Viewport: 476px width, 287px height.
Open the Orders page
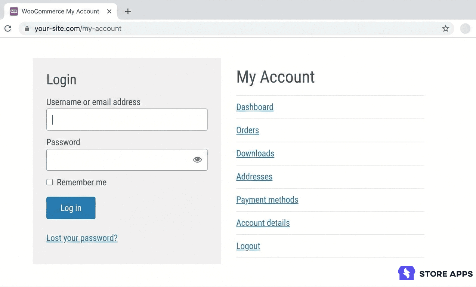coord(247,130)
